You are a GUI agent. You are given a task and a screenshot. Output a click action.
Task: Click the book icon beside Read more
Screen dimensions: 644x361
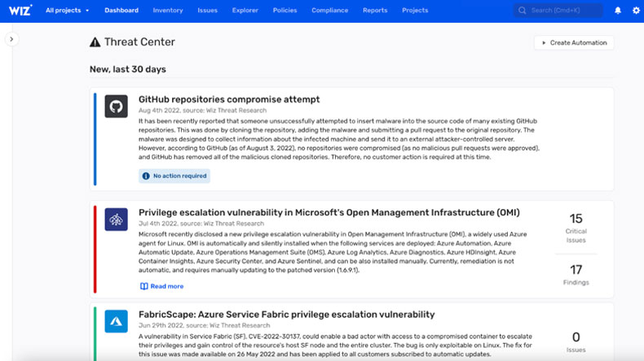pyautogui.click(x=144, y=286)
